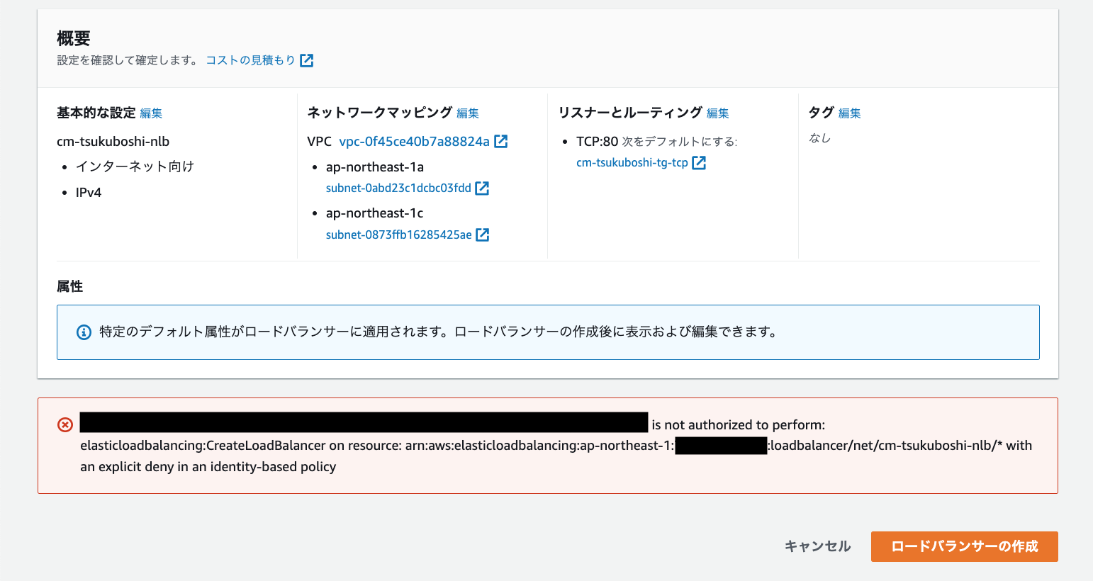
Task: Click the external link icon beside cm-tsukuboshi-tg-tcp
Action: 699,162
